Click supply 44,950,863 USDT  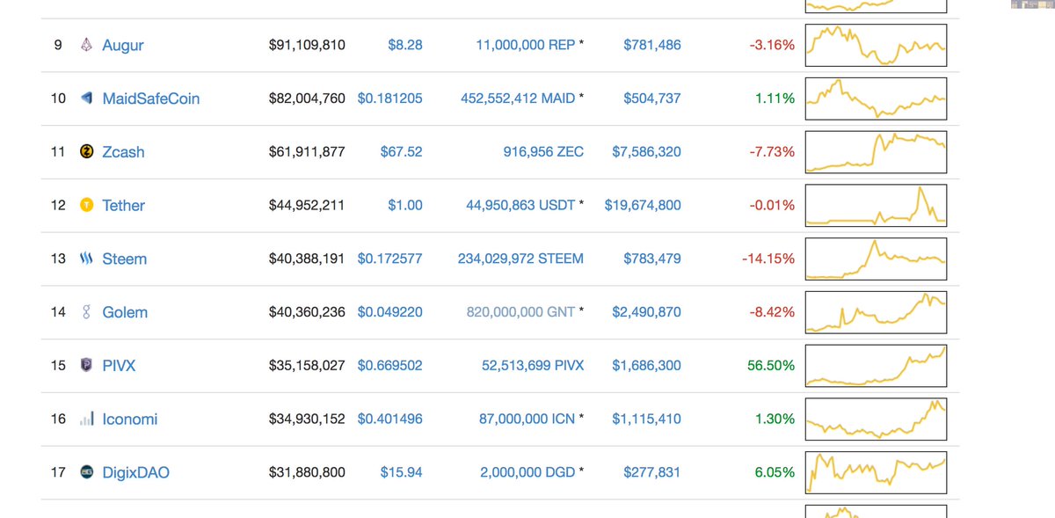tap(520, 205)
